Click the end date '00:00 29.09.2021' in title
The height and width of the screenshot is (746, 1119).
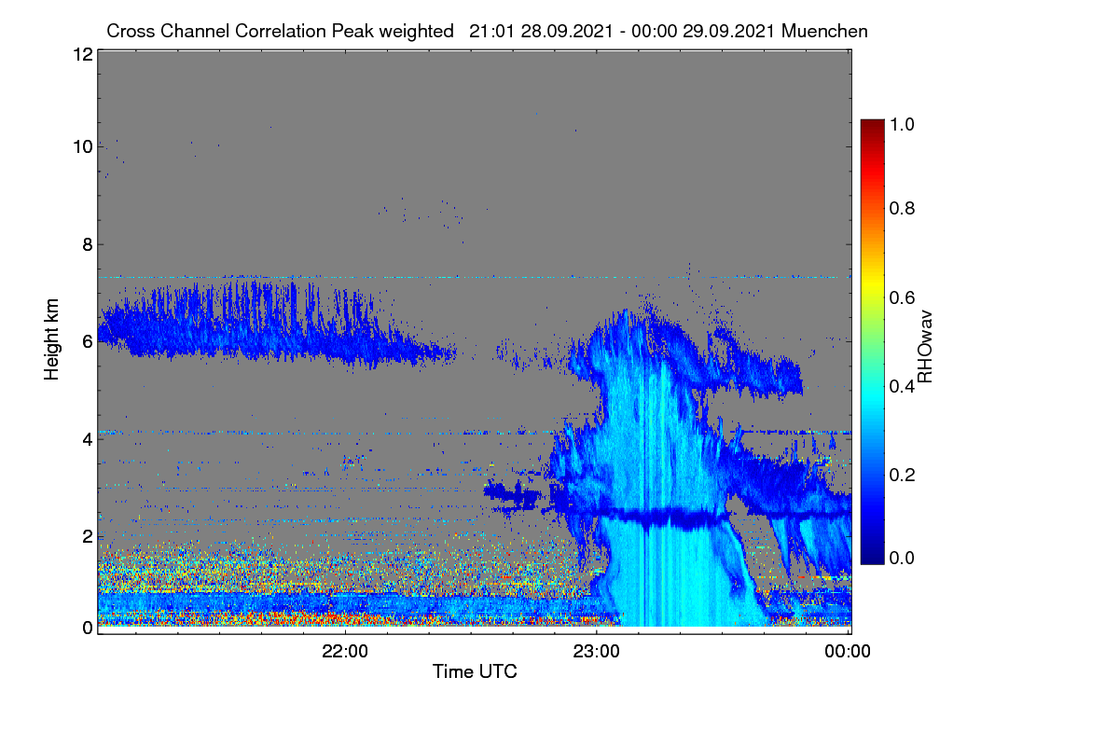point(706,31)
